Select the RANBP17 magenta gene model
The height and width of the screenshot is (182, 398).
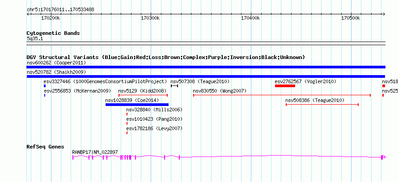pos(229,157)
